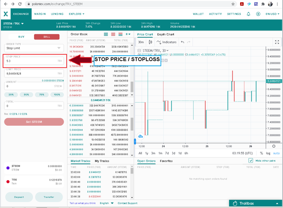Open the EN/USD language currency dropdown

click(272, 14)
